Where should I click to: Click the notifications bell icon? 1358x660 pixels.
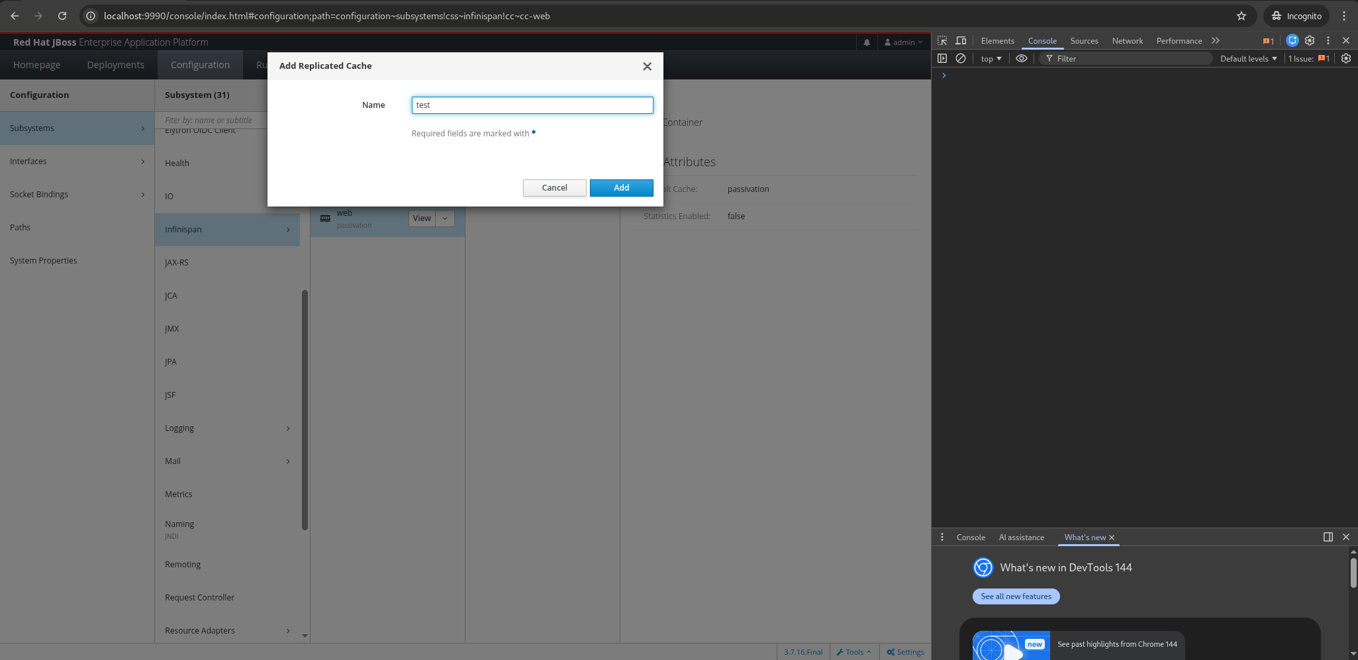(867, 42)
